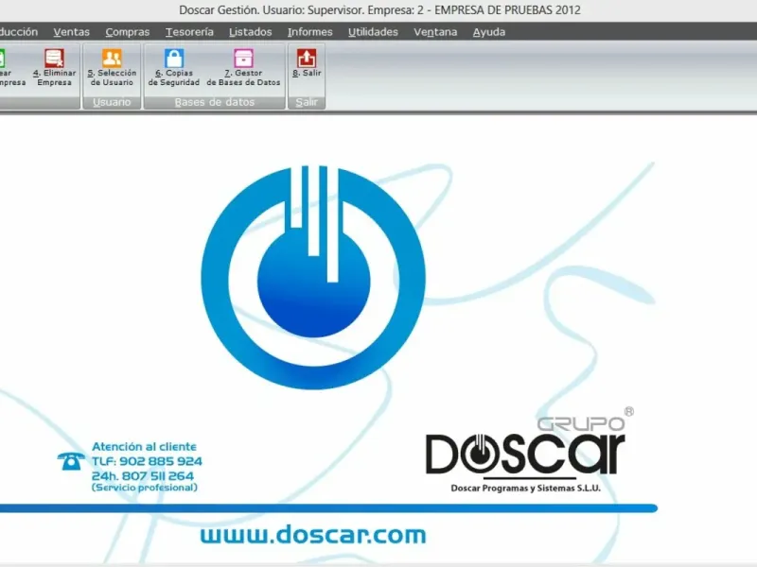Open Selección de Usuario
This screenshot has height=567, width=757.
112,68
